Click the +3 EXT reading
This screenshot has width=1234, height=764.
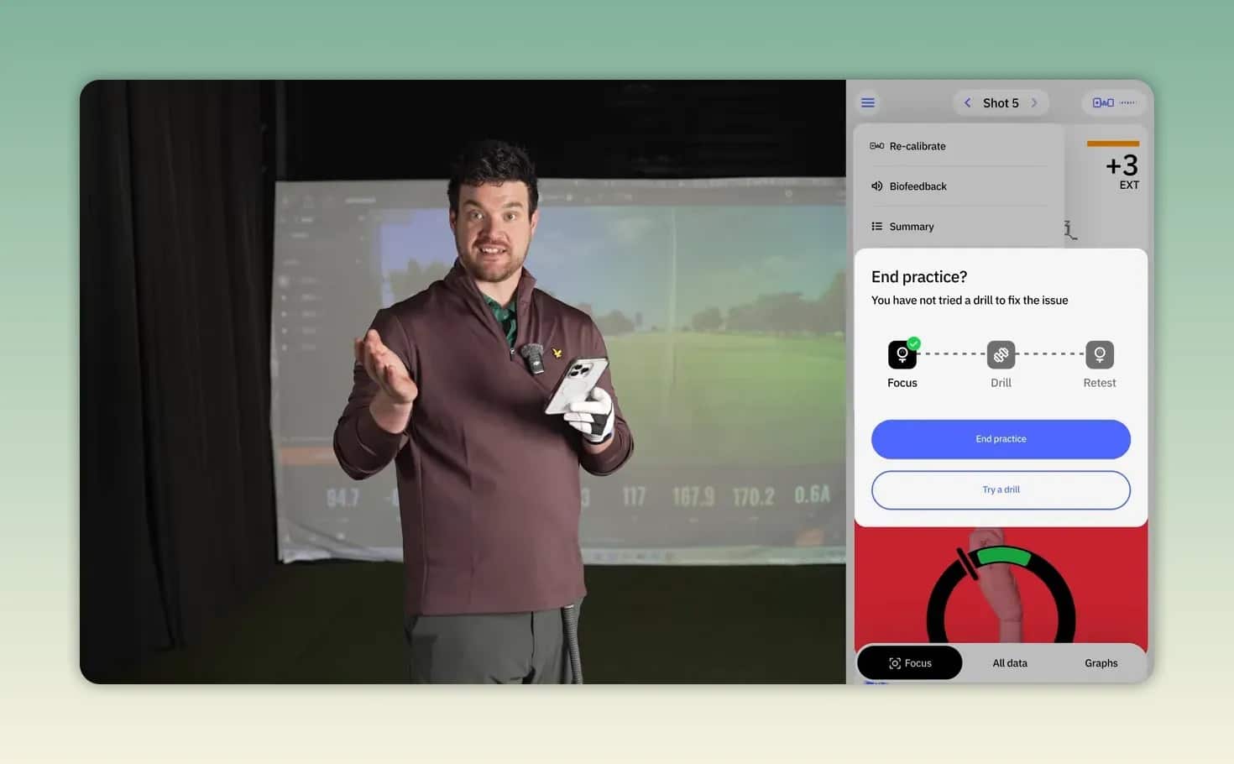pos(1122,171)
